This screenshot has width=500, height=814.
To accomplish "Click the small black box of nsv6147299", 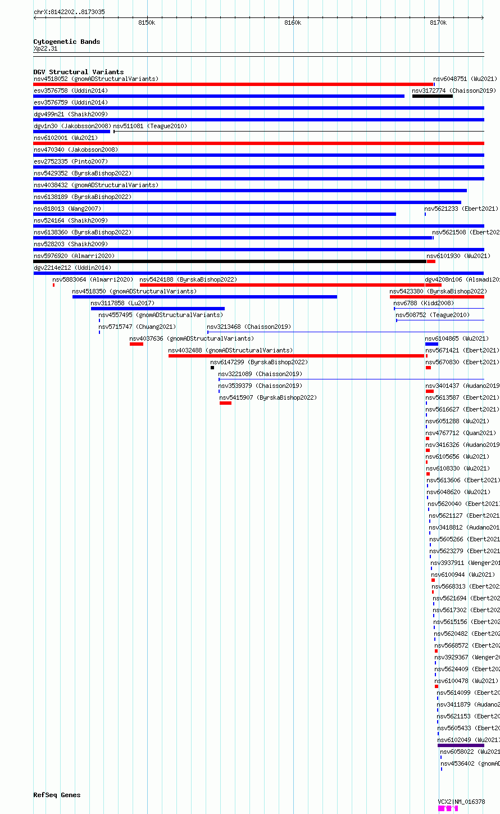I will [212, 368].
